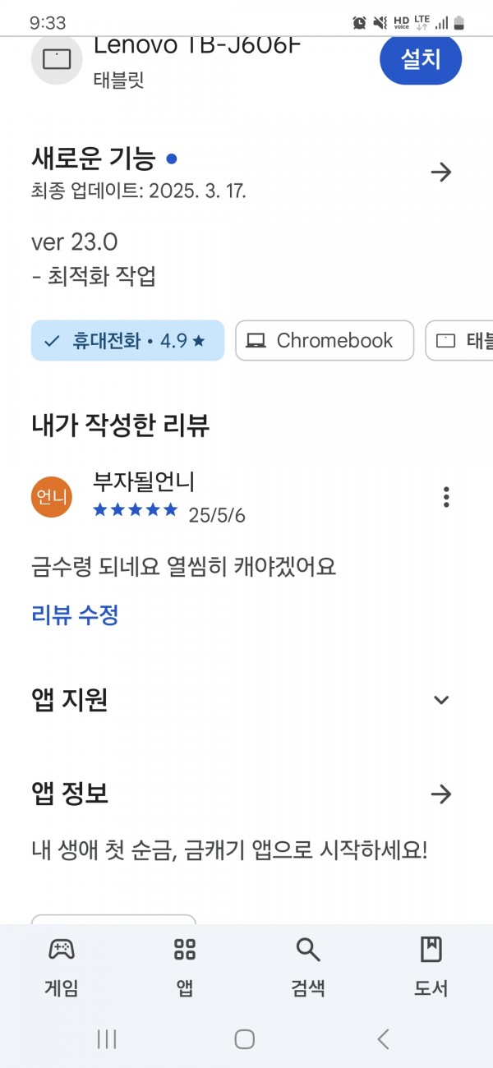Tap the apps grid icon

[x=185, y=950]
